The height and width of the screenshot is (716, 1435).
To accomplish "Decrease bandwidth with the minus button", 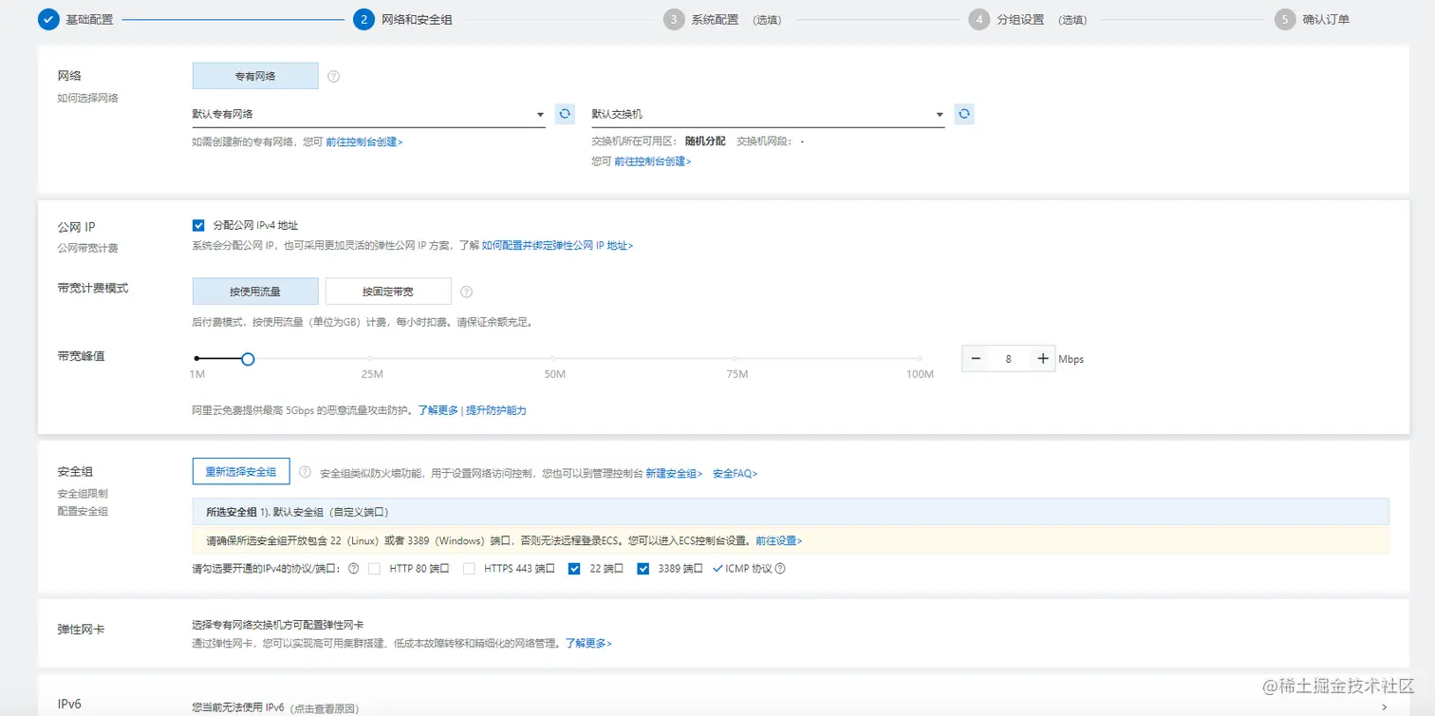I will click(976, 358).
